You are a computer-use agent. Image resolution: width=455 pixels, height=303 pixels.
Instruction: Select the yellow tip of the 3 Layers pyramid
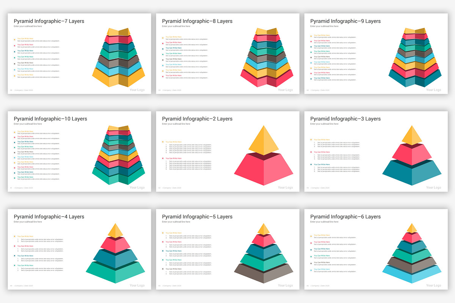[412, 136]
